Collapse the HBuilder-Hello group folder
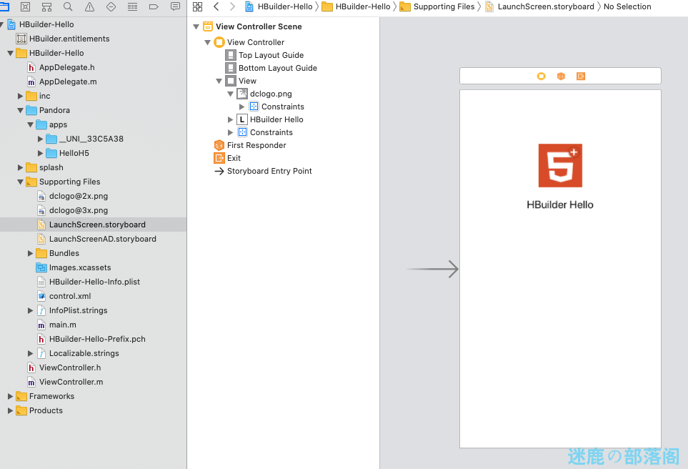This screenshot has height=469, width=688. pos(10,53)
